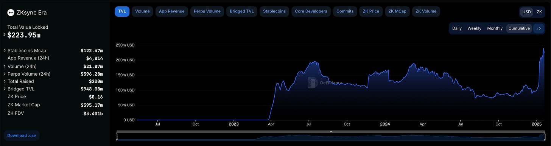Click the $0.16 ZK price value
The image size is (551, 146).
[x=96, y=97]
